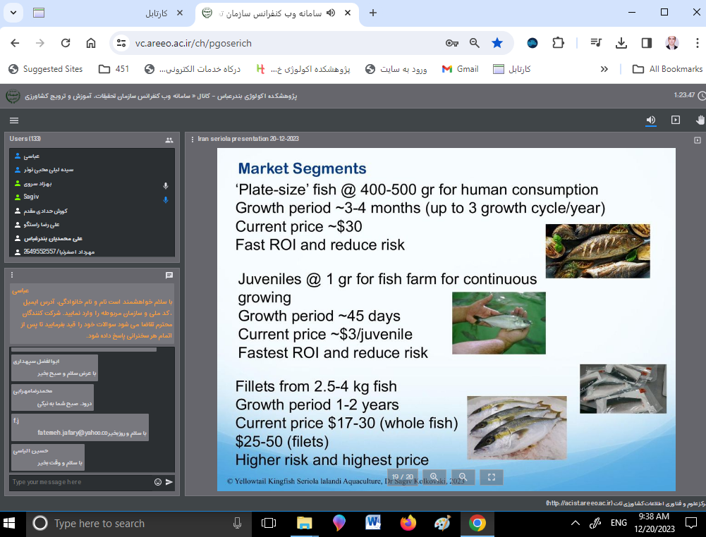Zoom out of the presentation slide
Image resolution: width=706 pixels, height=537 pixels.
pyautogui.click(x=463, y=477)
